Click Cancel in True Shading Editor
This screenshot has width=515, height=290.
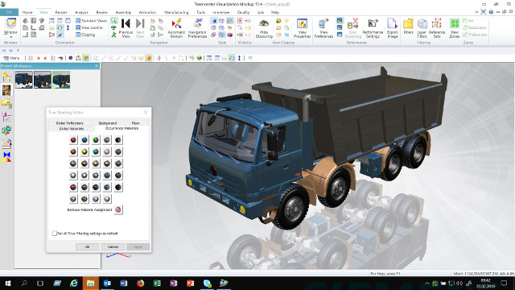tap(113, 246)
